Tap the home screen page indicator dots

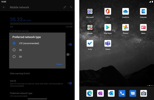point(150,86)
